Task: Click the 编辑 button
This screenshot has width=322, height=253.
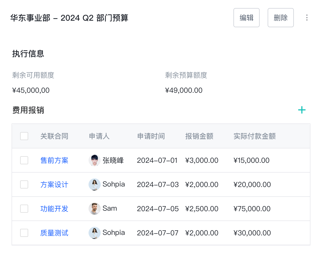Action: tap(246, 18)
